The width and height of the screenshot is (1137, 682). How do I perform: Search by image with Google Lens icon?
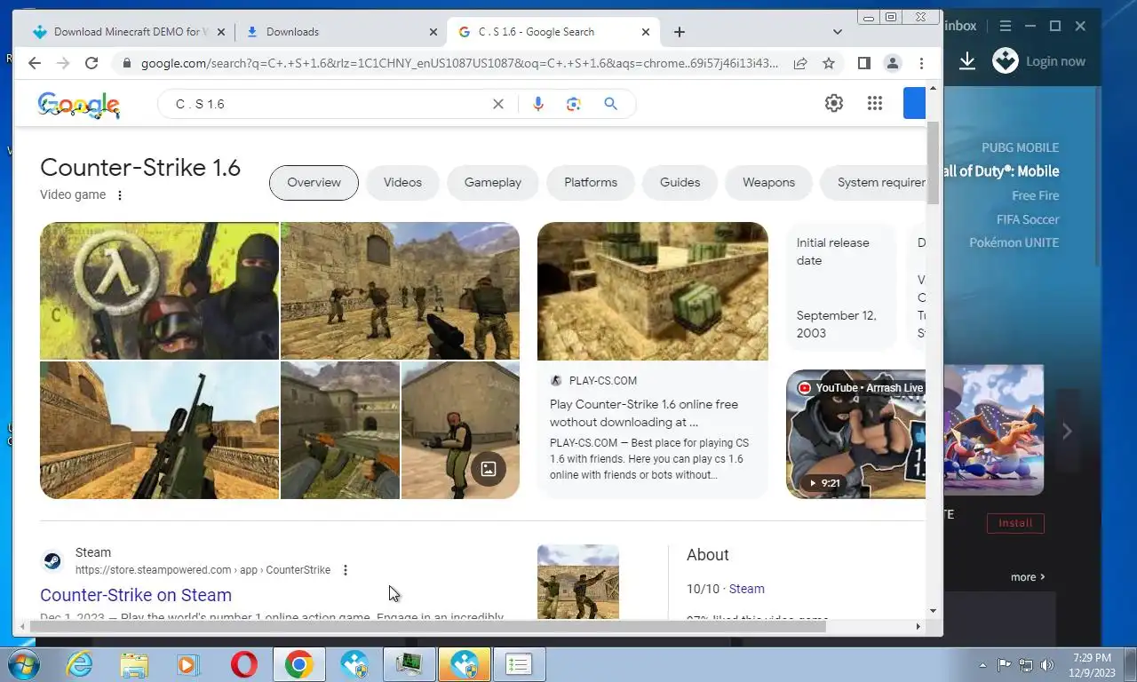click(574, 104)
